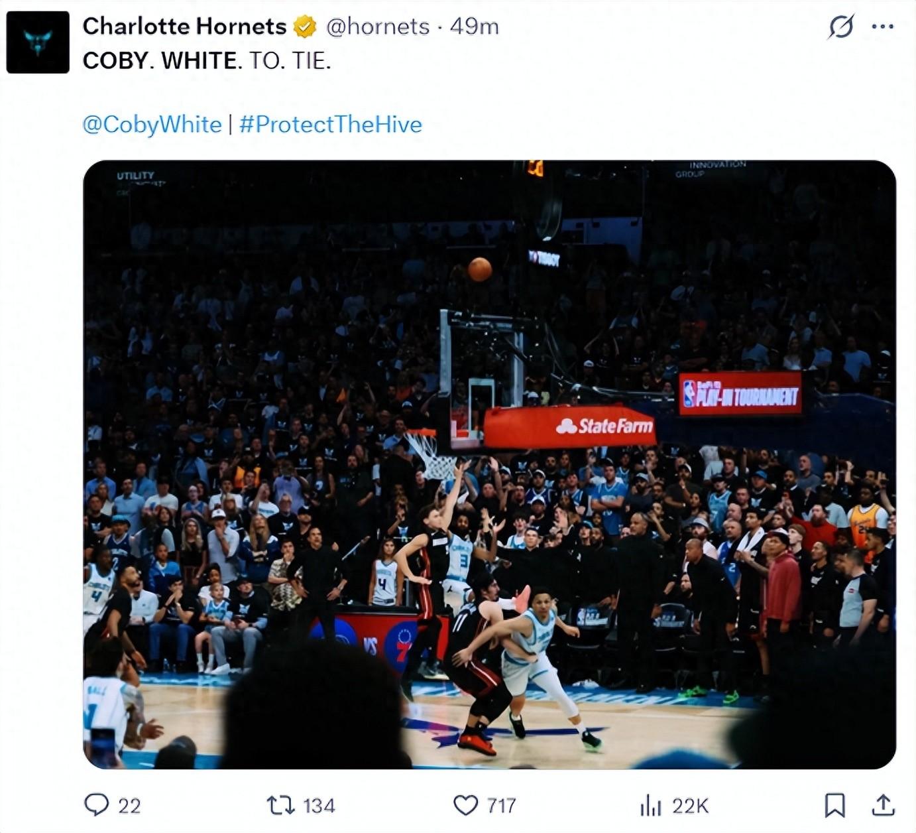This screenshot has height=833, width=916.
Task: Click the 134 reposts count
Action: 319,806
